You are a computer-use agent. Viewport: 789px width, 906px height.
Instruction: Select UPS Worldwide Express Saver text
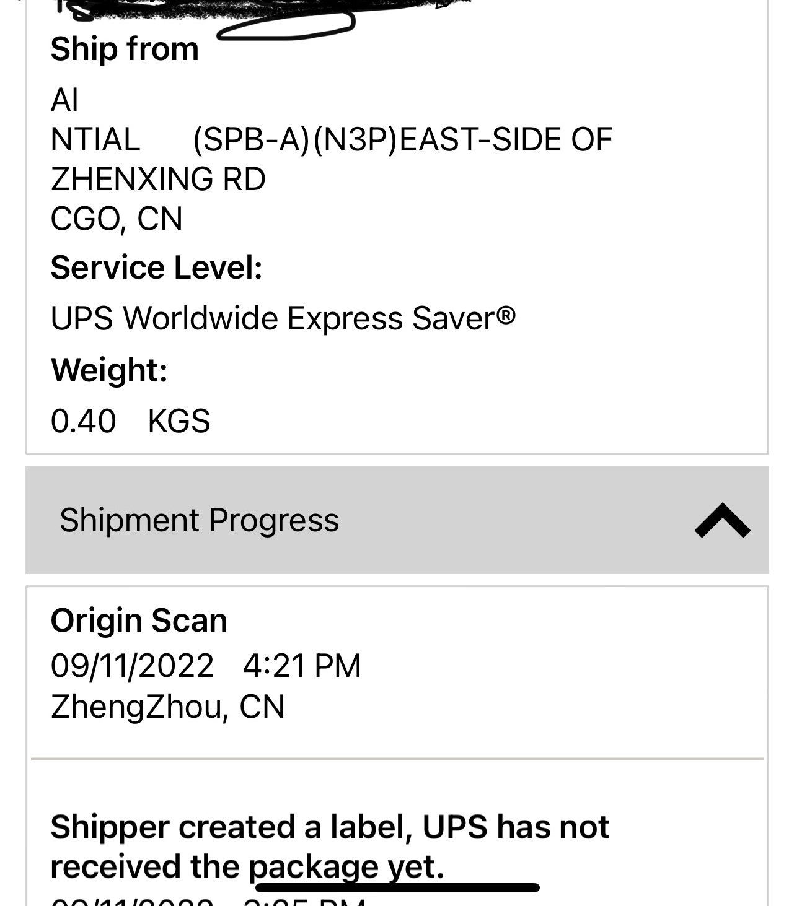pyautogui.click(x=283, y=318)
